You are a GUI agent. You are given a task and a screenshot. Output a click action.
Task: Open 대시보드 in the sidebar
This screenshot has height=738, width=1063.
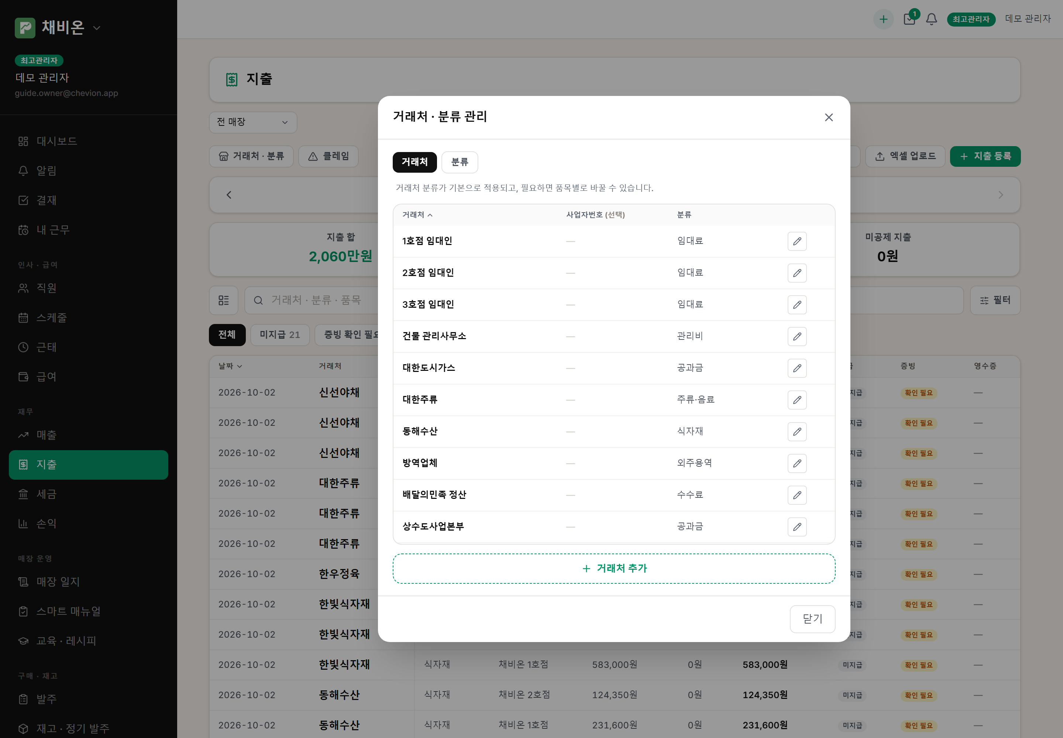[x=88, y=141]
